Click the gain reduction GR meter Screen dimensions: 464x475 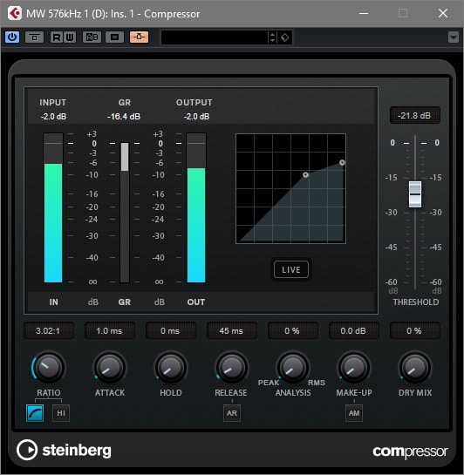125,213
